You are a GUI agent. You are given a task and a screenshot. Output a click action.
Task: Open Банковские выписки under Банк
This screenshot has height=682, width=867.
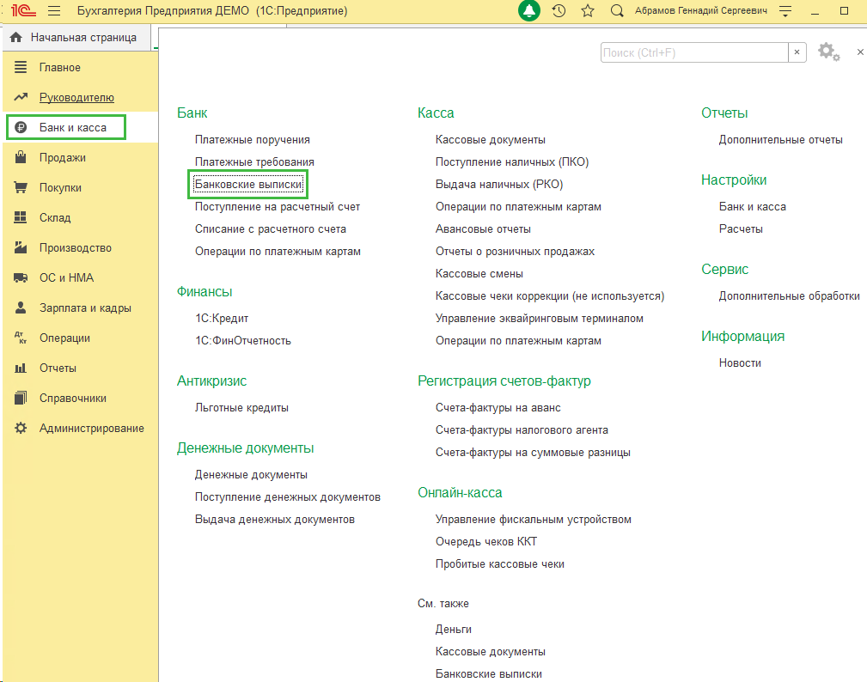tap(248, 184)
